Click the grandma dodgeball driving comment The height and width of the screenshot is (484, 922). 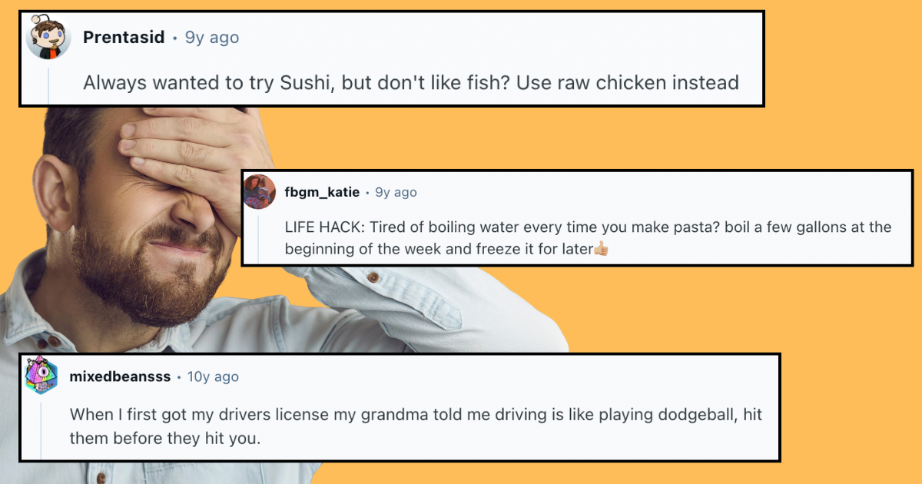[x=416, y=426]
